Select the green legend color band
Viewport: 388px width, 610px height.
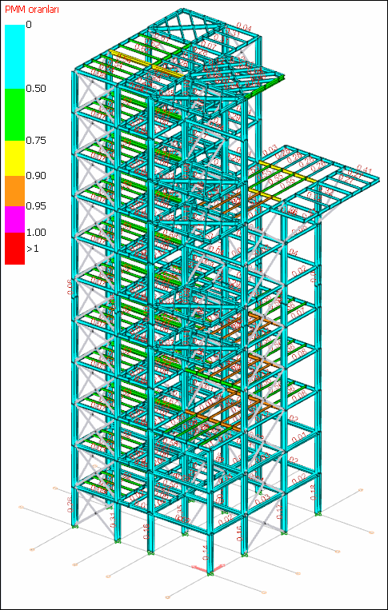(14, 114)
